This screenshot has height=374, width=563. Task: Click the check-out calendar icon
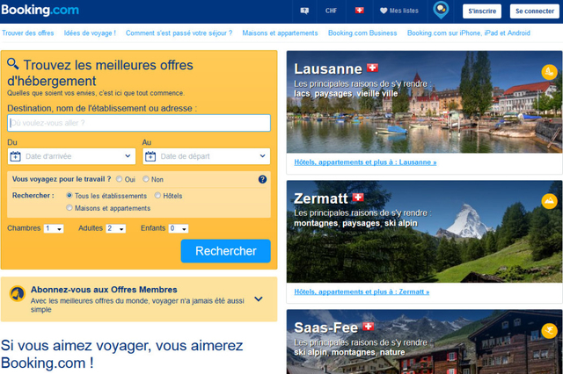150,156
